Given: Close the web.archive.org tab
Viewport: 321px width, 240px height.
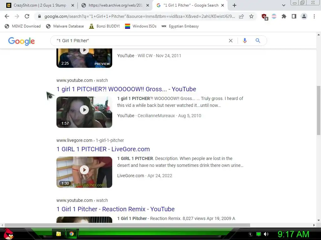Looking at the screenshot, I should [x=148, y=5].
